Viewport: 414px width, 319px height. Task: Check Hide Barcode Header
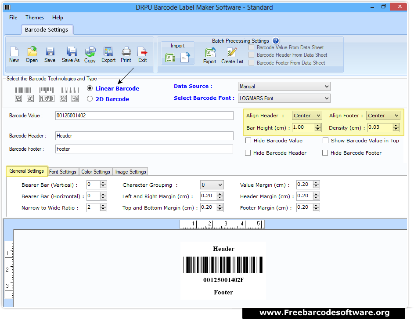coord(248,153)
